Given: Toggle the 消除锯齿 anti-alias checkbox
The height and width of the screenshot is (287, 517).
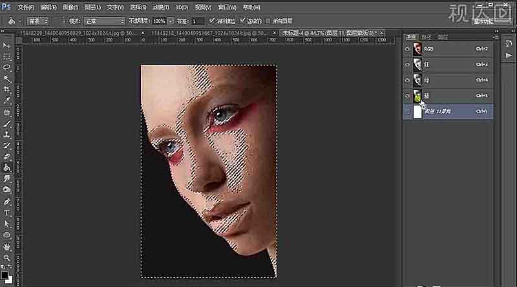Looking at the screenshot, I should 212,21.
